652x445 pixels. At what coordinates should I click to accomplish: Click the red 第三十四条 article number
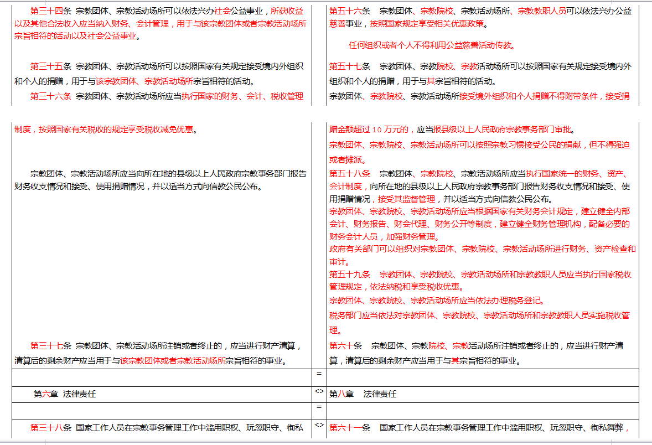point(50,11)
